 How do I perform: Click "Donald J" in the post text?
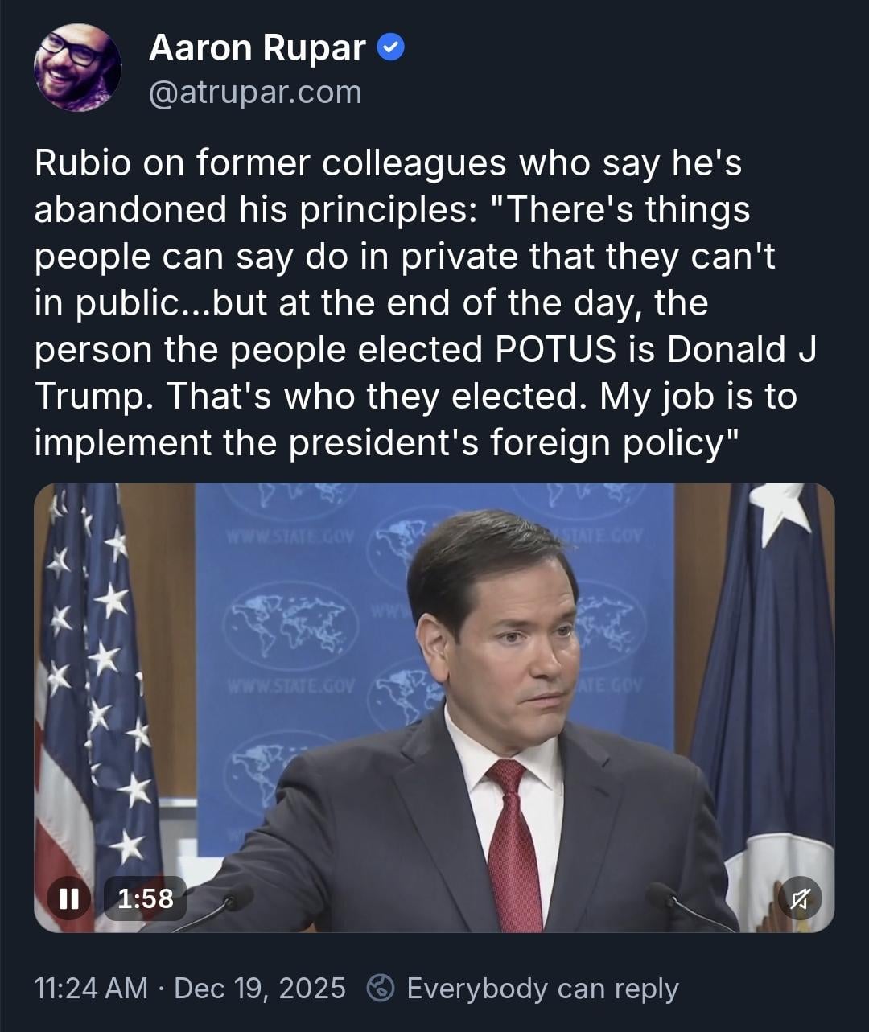pos(742,350)
